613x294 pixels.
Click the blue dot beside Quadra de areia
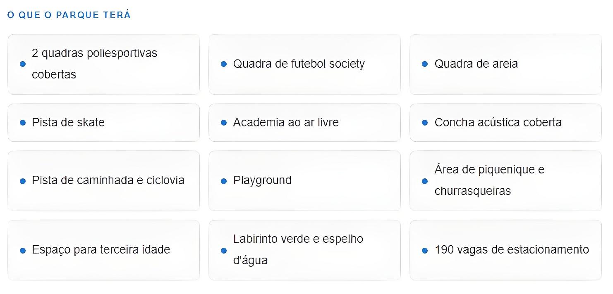tap(425, 64)
